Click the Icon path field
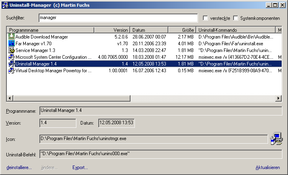 click(x=154, y=139)
